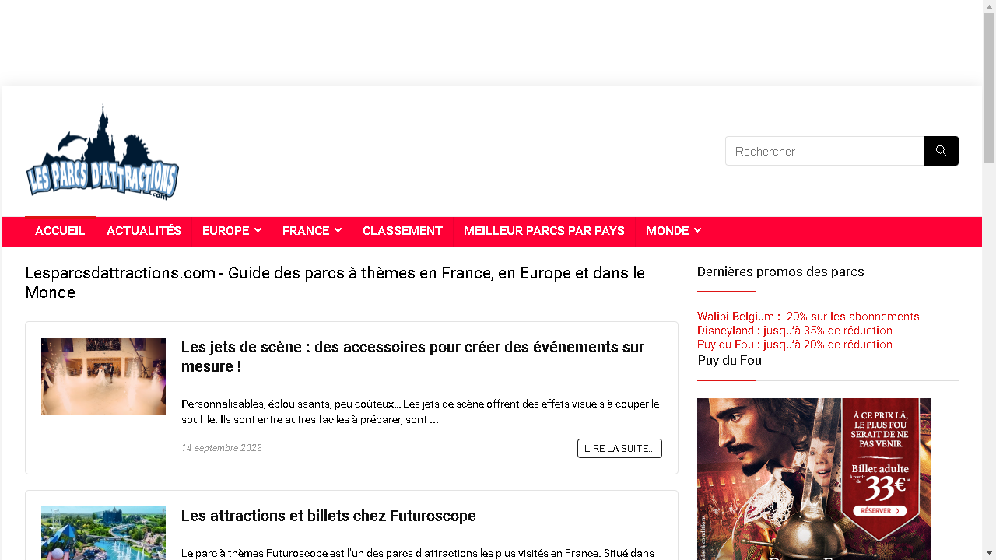Expand the Monde dropdown chevron
996x560 pixels.
tap(697, 231)
